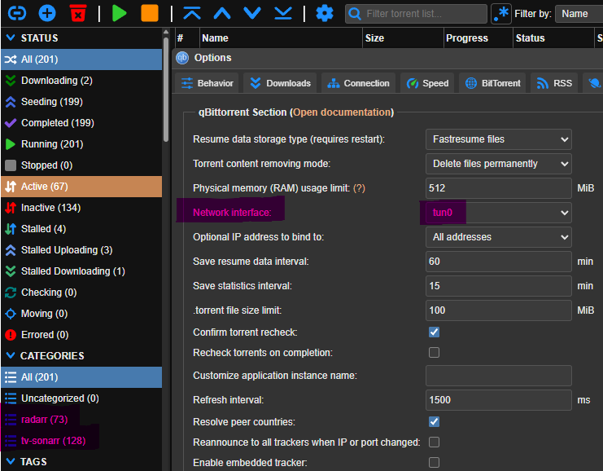Toggle Resolve peer countries checkbox
The image size is (603, 471).
[435, 422]
